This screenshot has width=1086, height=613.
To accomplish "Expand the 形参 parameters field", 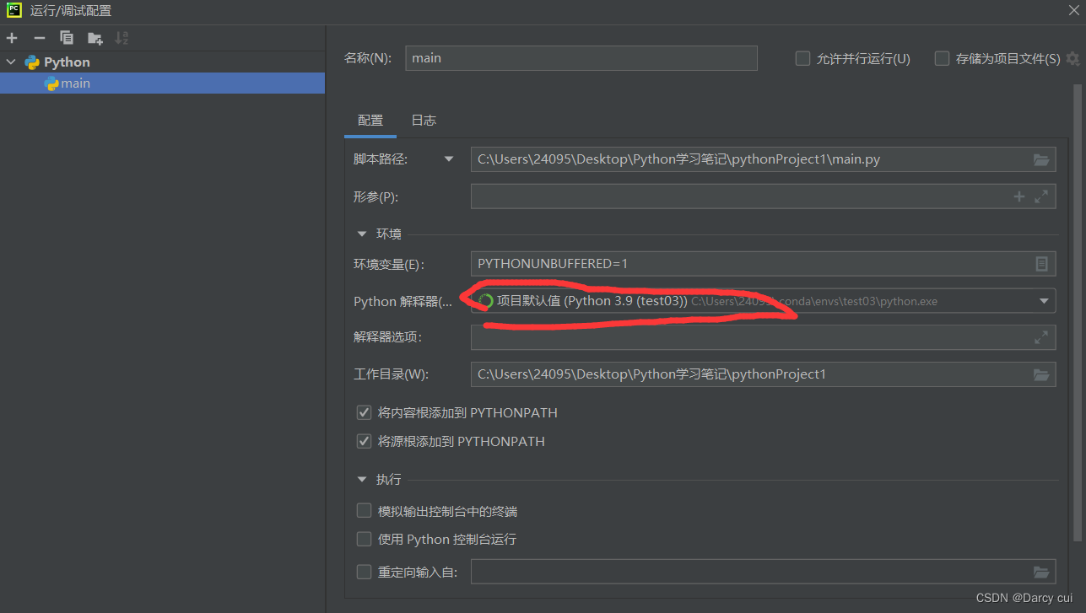I will pyautogui.click(x=1041, y=196).
